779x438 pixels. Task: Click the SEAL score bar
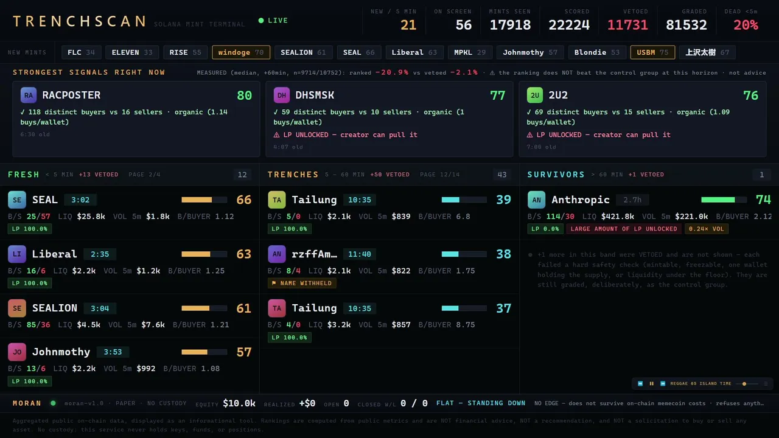pos(204,200)
